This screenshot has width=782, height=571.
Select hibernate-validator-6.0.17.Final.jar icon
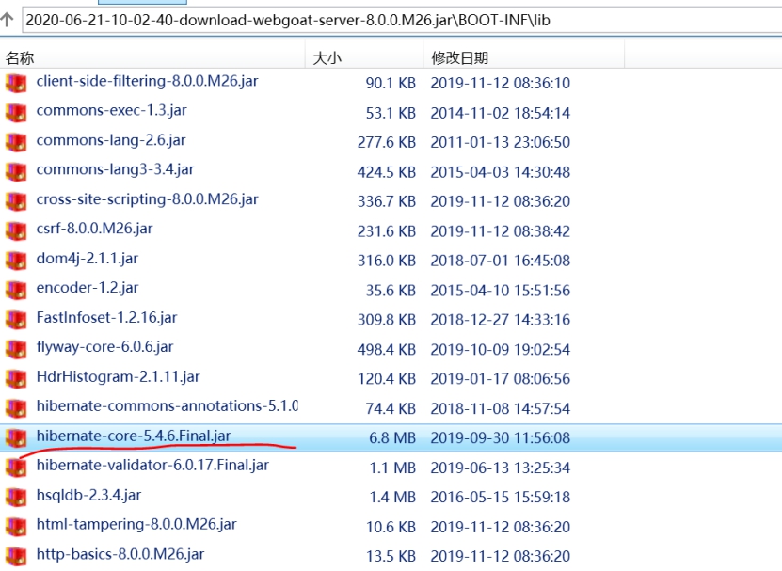click(x=16, y=468)
